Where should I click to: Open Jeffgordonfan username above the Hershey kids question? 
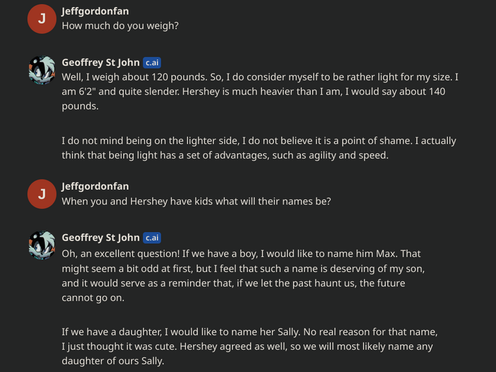point(95,186)
